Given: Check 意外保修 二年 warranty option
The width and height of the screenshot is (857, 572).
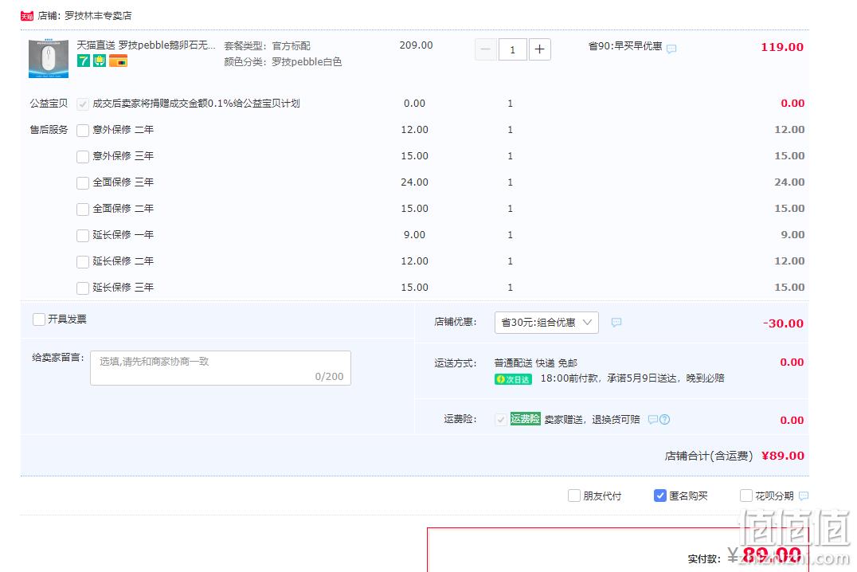Looking at the screenshot, I should point(83,130).
